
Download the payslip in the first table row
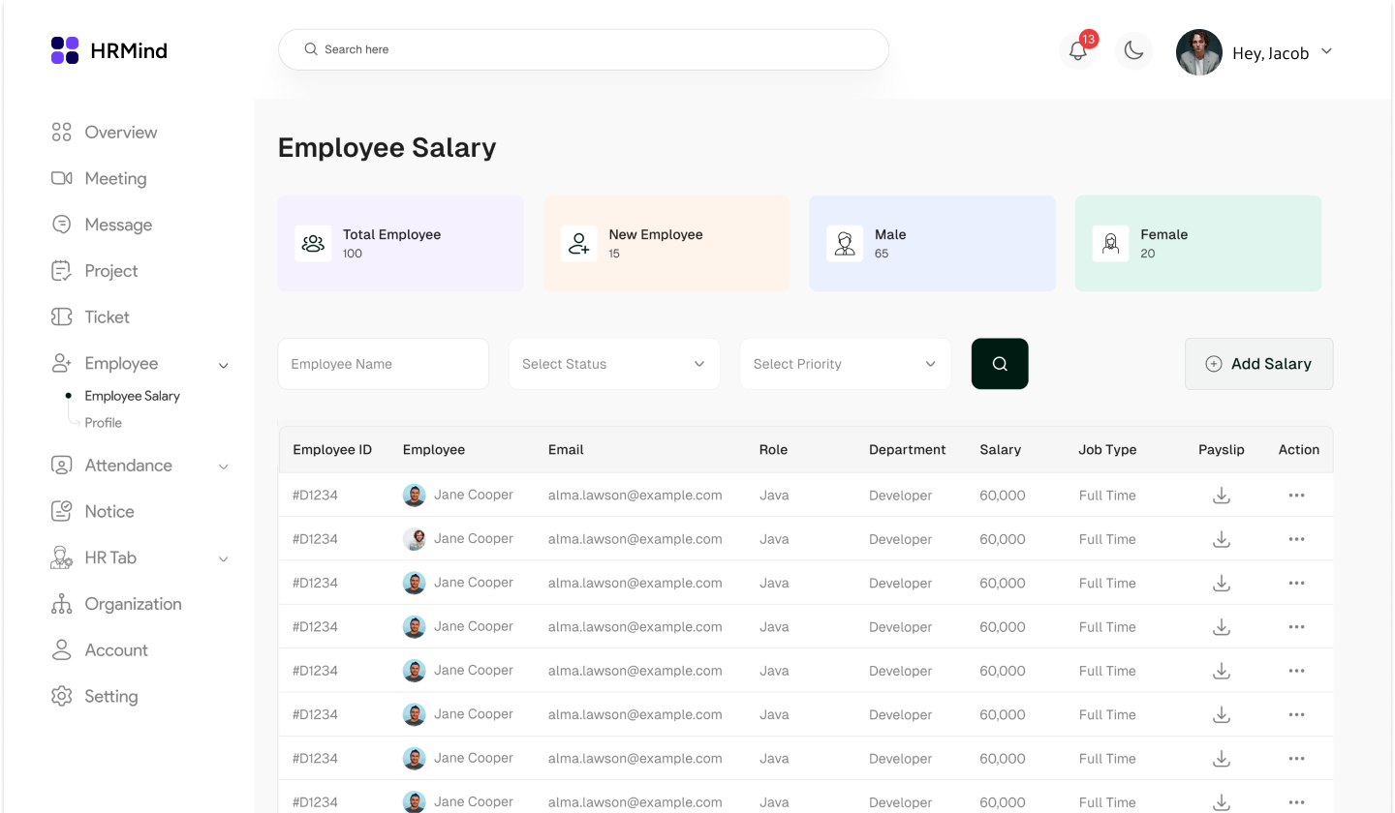click(x=1221, y=495)
